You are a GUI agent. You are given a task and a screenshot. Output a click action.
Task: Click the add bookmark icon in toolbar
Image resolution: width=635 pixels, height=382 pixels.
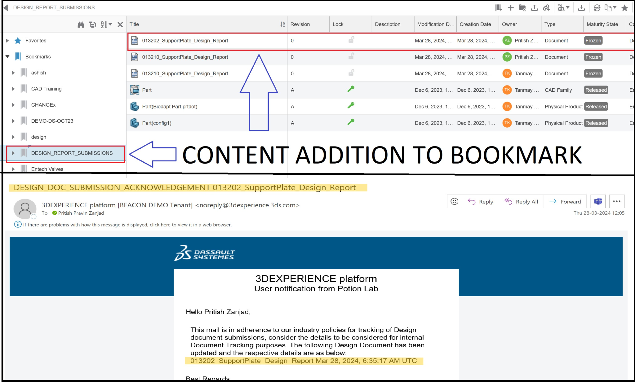499,8
